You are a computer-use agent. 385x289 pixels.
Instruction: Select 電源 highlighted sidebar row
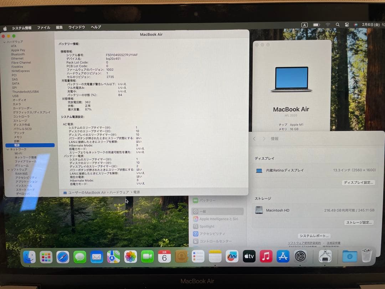click(x=30, y=145)
